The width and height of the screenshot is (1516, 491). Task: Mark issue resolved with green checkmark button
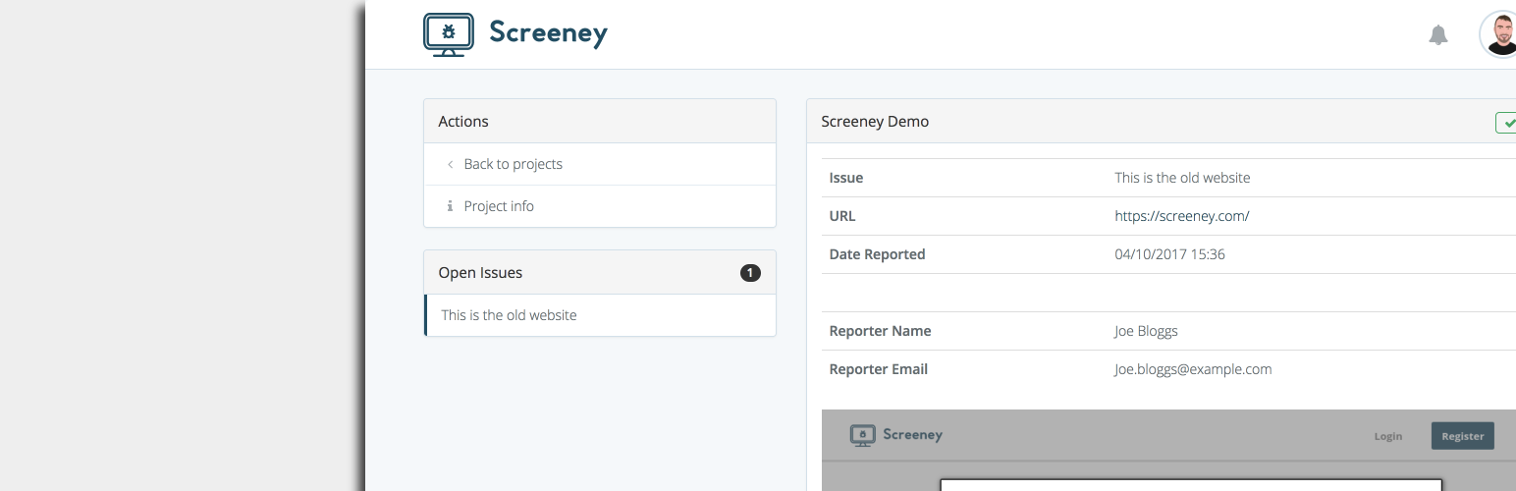tap(1506, 123)
